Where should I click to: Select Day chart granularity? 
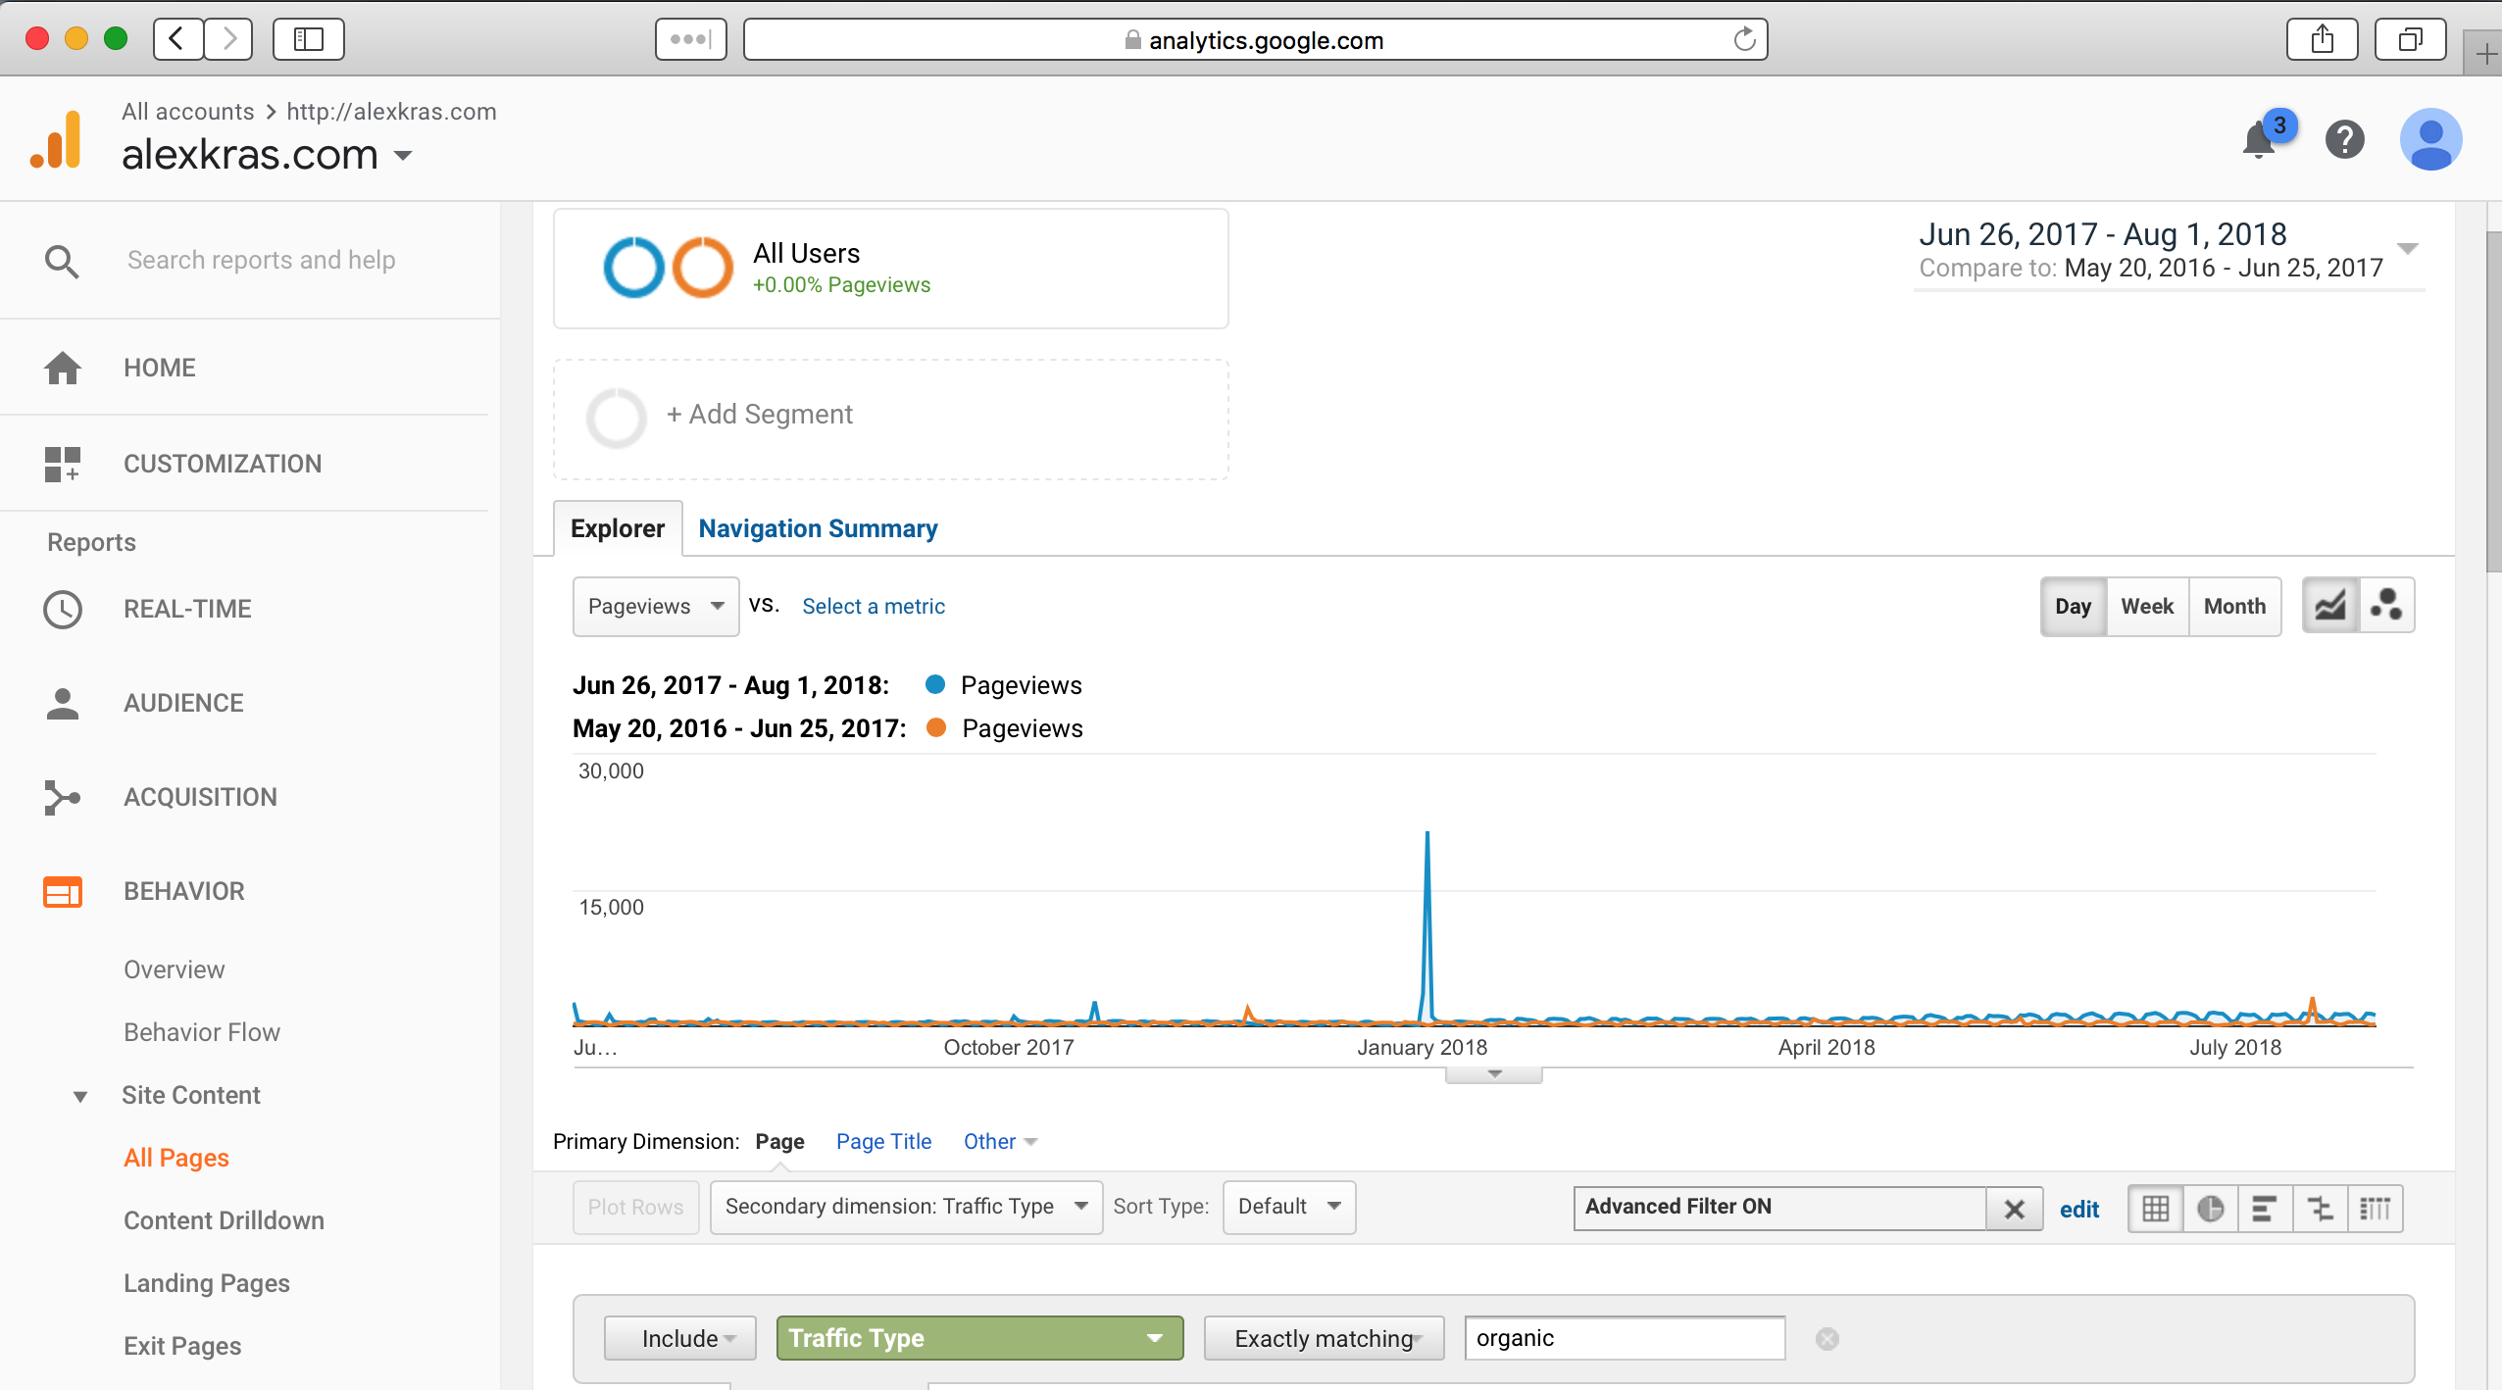coord(2073,606)
